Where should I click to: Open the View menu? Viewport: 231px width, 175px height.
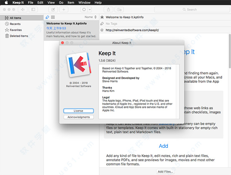click(51, 3)
